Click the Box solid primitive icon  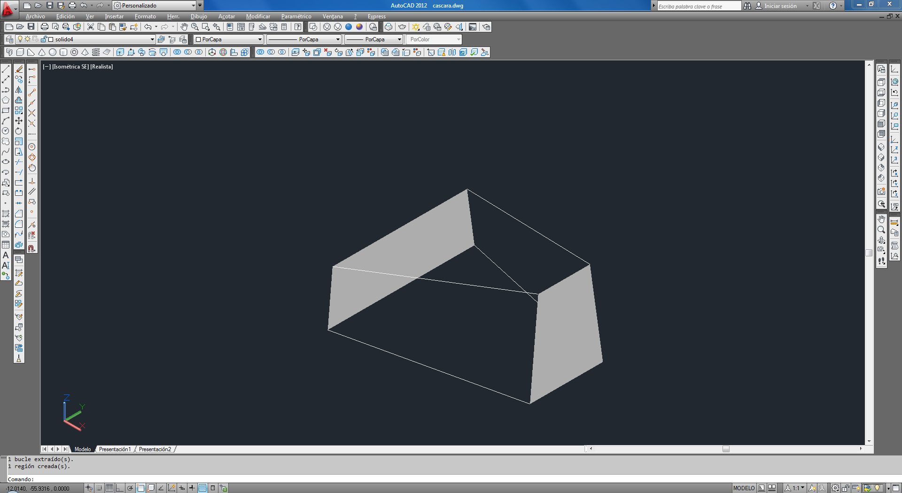[20, 52]
